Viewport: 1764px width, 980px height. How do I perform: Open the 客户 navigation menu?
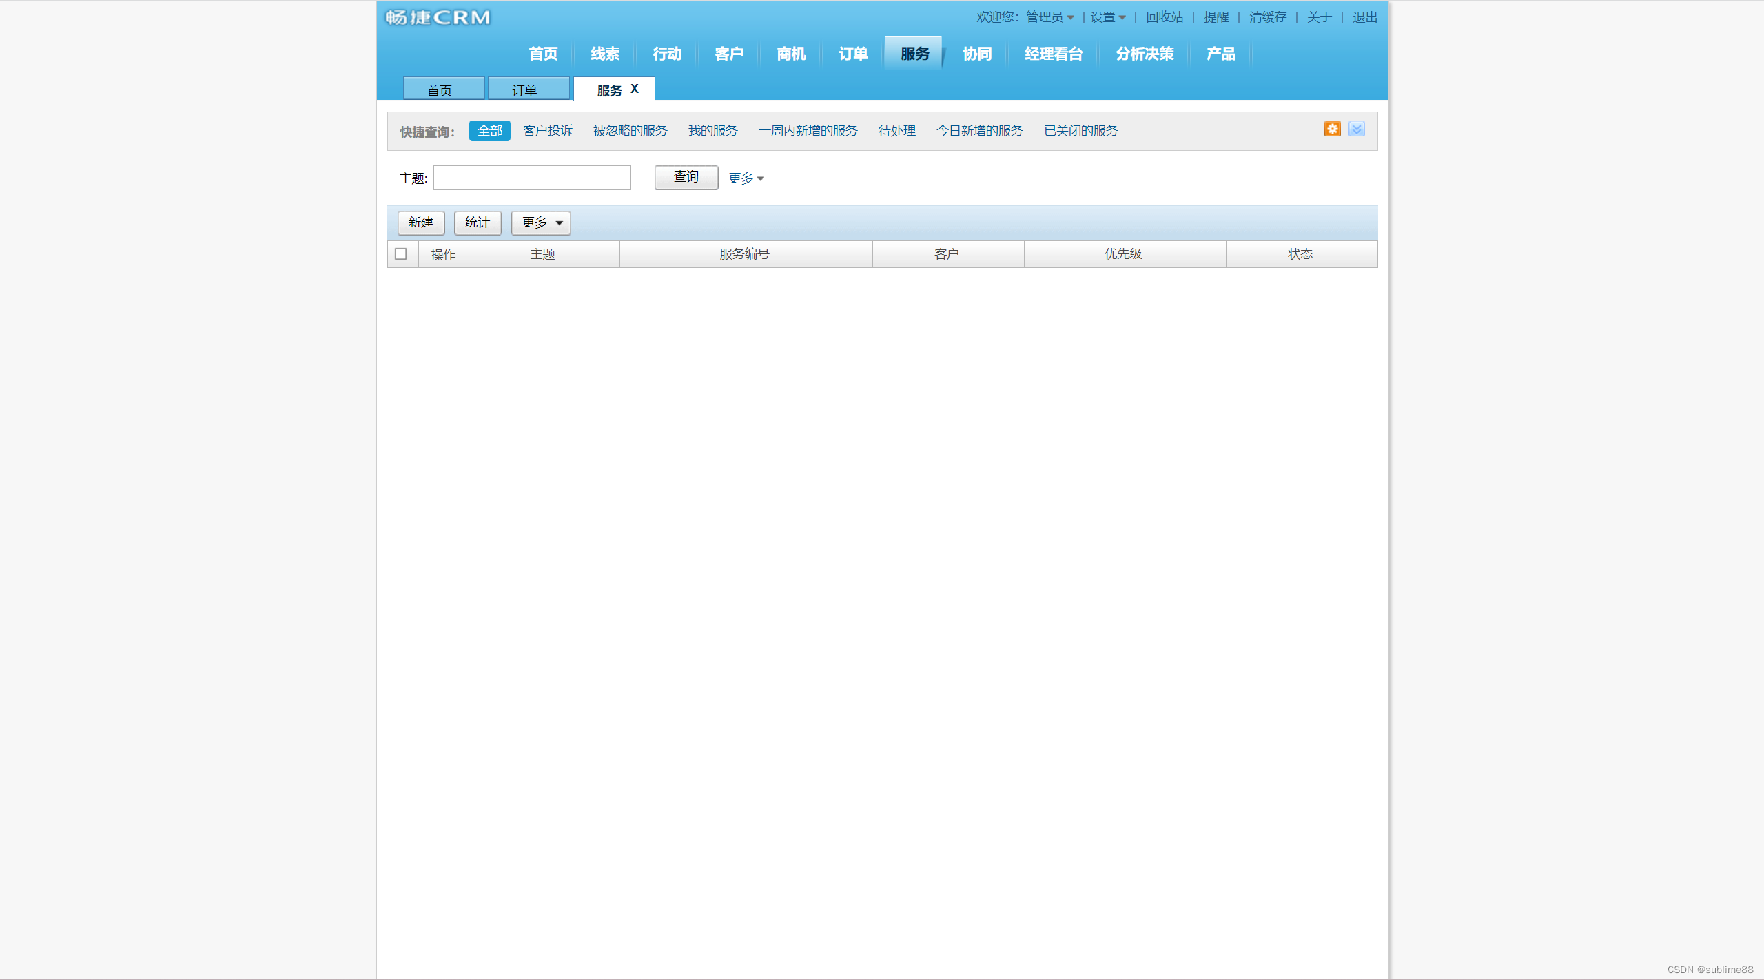pos(729,54)
